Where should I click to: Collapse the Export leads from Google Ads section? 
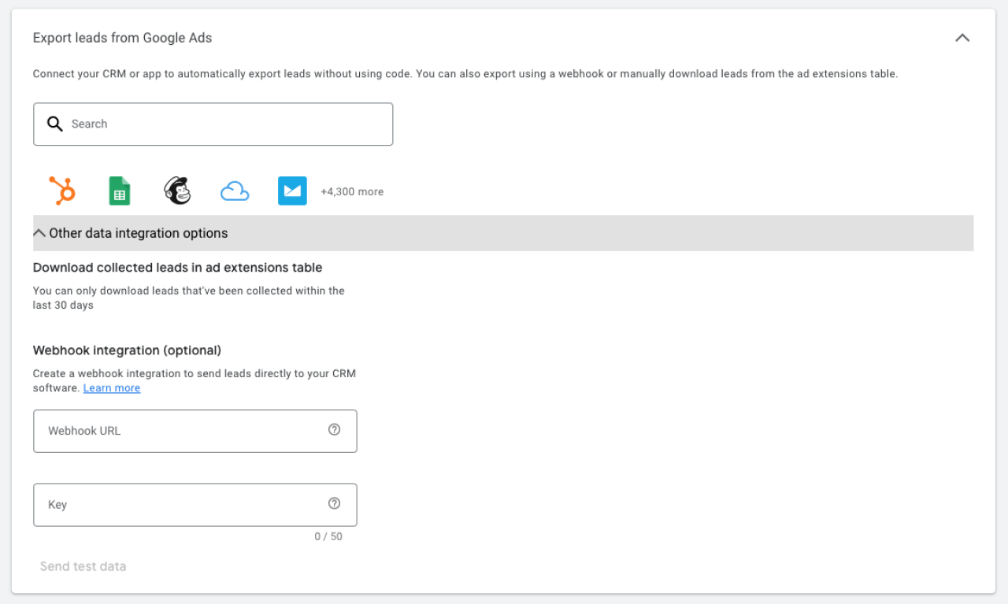[x=962, y=38]
